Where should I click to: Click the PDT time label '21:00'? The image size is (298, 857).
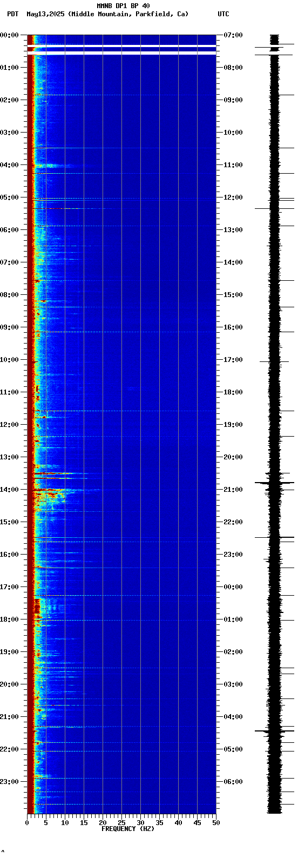(x=9, y=717)
